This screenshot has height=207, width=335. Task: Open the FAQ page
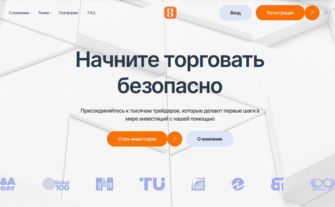click(x=91, y=13)
